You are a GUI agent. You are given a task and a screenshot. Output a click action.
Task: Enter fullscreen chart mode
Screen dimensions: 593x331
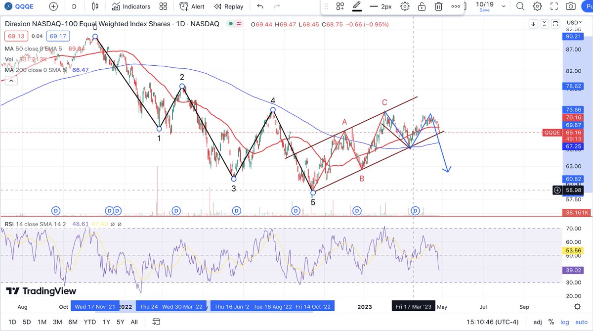(x=554, y=6)
